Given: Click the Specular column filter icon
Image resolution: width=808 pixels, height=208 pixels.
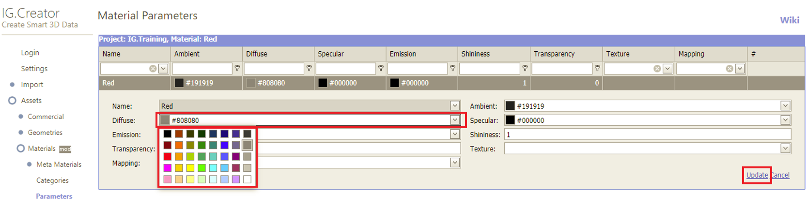Looking at the screenshot, I should point(381,69).
